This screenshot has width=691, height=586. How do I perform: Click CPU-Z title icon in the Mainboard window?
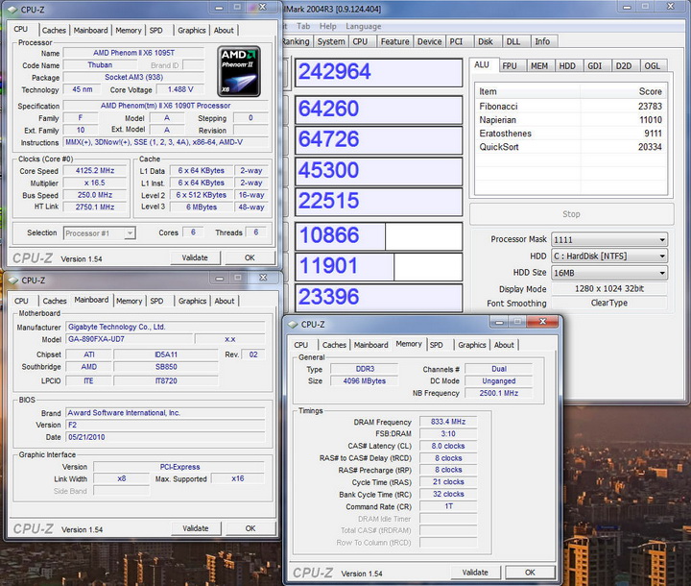13,281
